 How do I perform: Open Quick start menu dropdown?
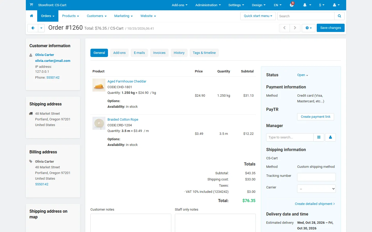tap(258, 16)
